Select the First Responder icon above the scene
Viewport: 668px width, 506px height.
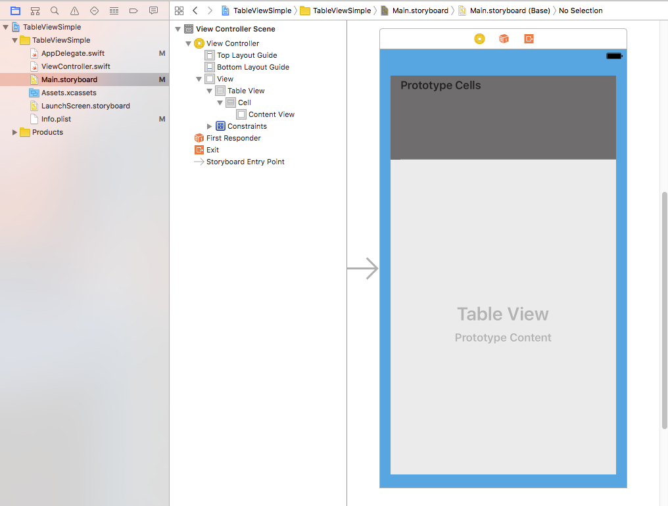click(504, 39)
